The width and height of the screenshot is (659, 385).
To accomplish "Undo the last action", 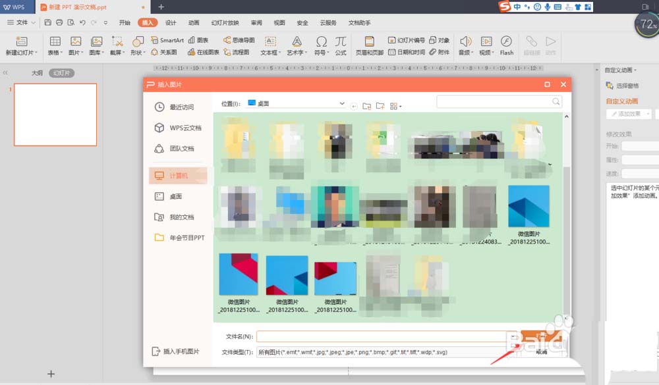I will pos(82,22).
